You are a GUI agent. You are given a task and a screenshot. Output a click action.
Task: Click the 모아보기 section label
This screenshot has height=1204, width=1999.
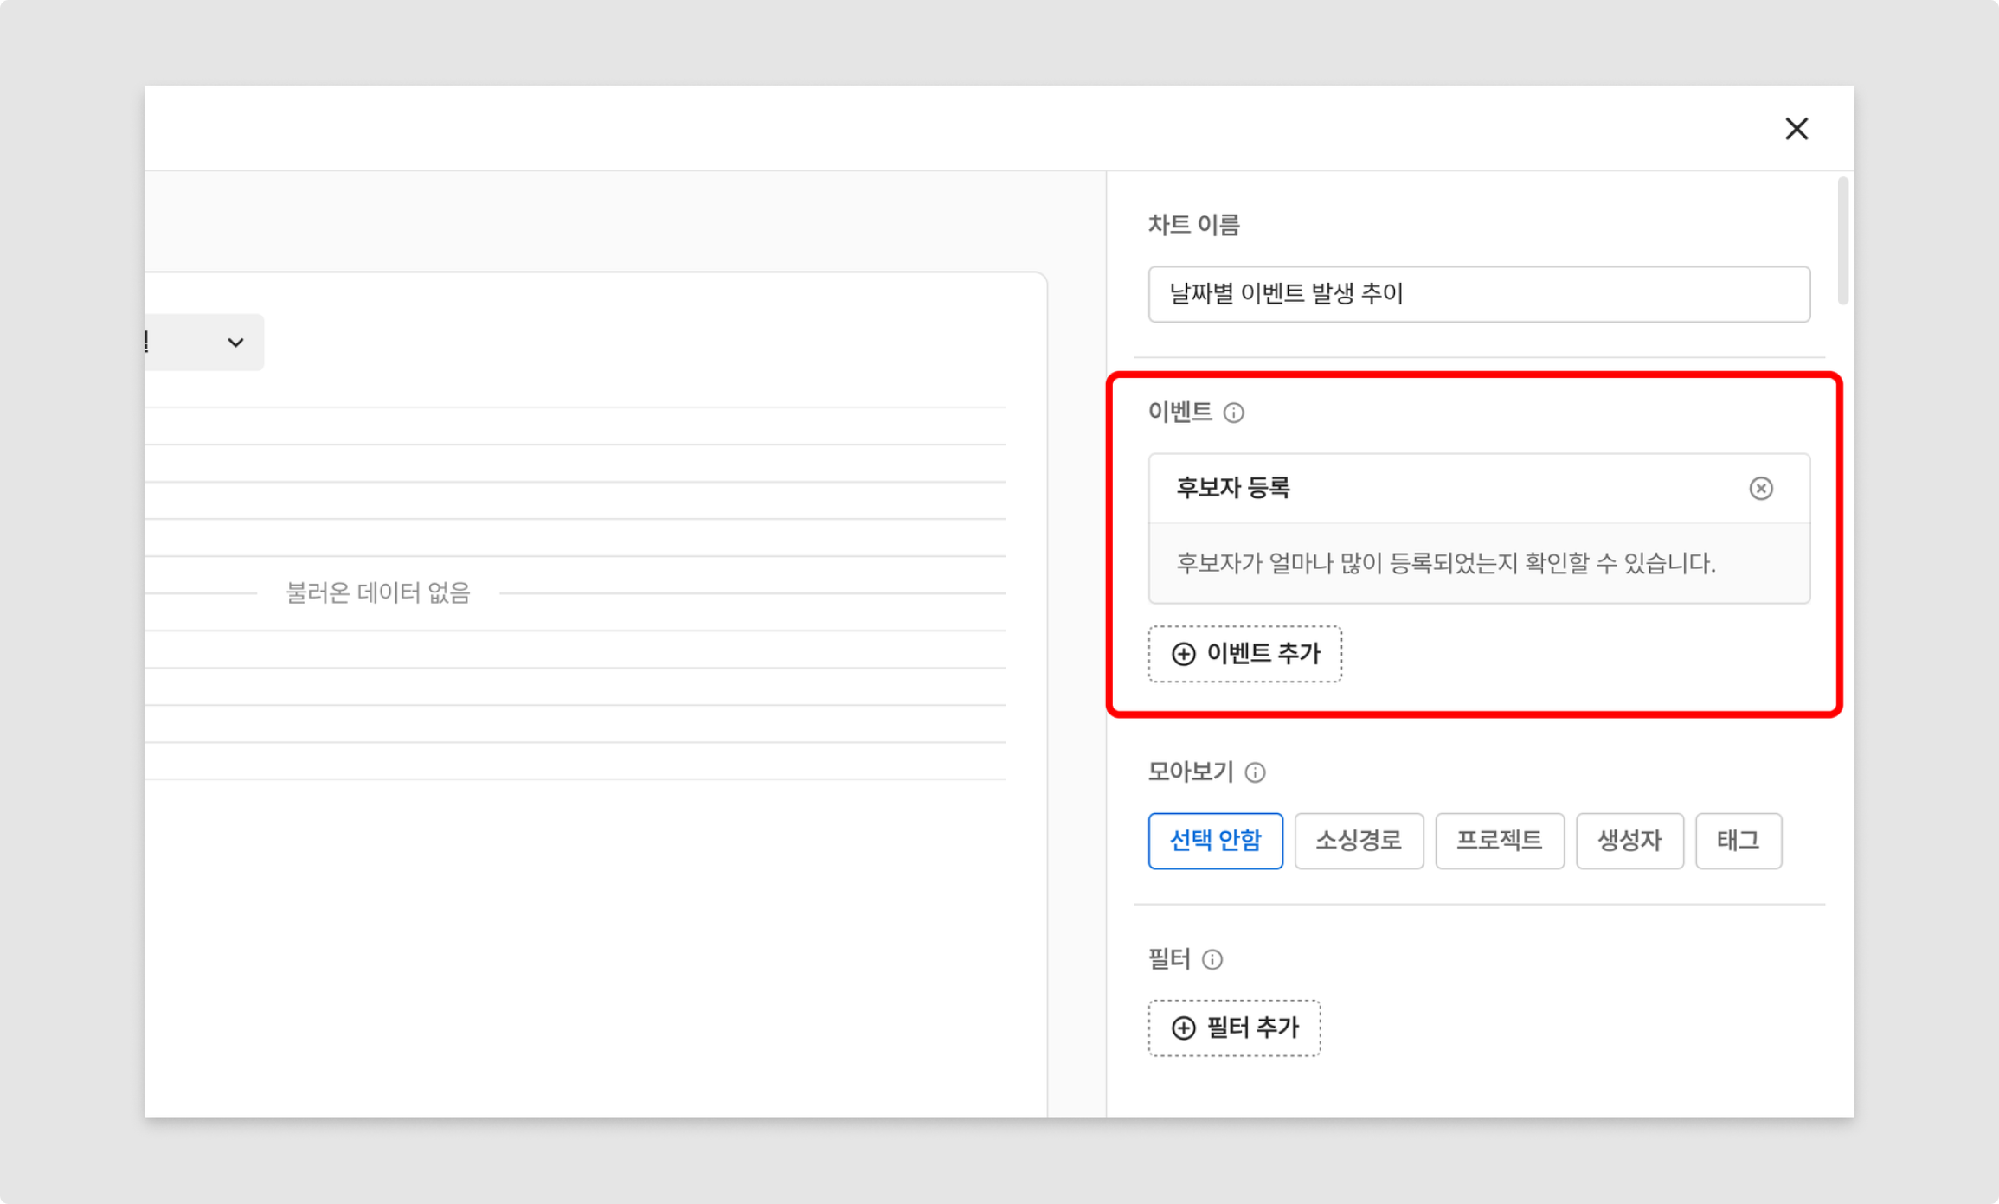tap(1190, 772)
